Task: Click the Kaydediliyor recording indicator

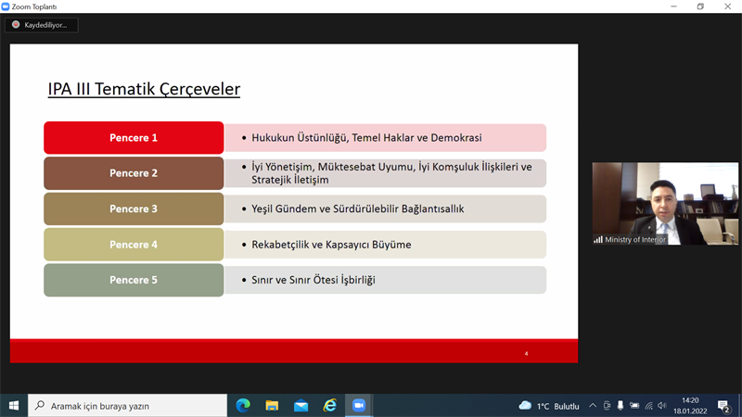Action: pos(41,25)
